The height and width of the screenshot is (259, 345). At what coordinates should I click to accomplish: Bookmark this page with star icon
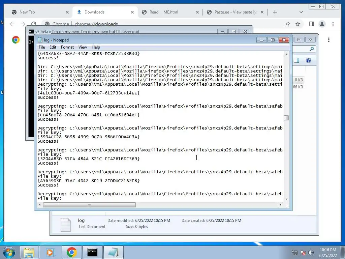click(x=298, y=24)
